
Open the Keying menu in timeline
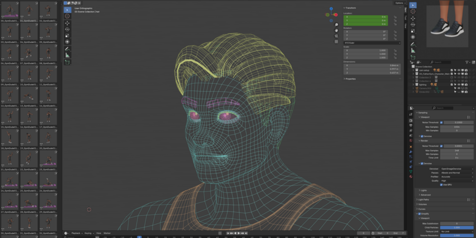(89, 233)
